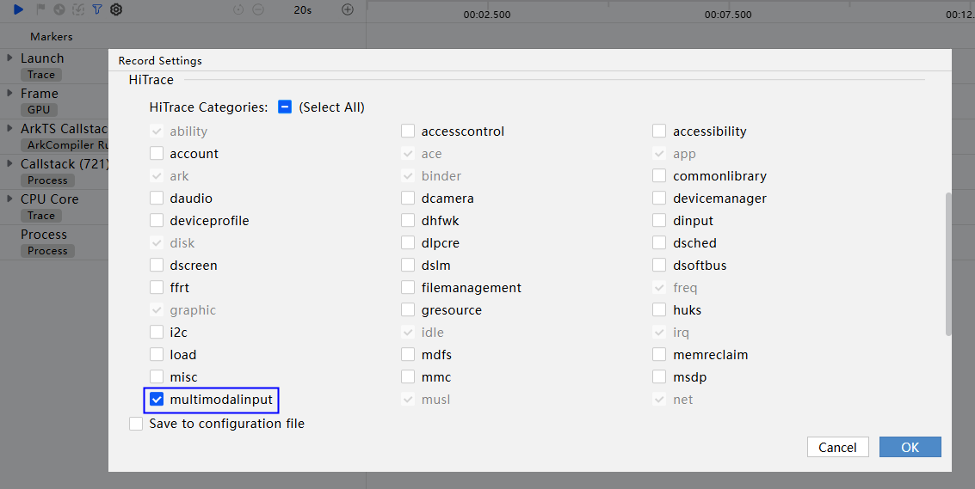
Task: Open the funnel filter icon
Action: (x=97, y=9)
